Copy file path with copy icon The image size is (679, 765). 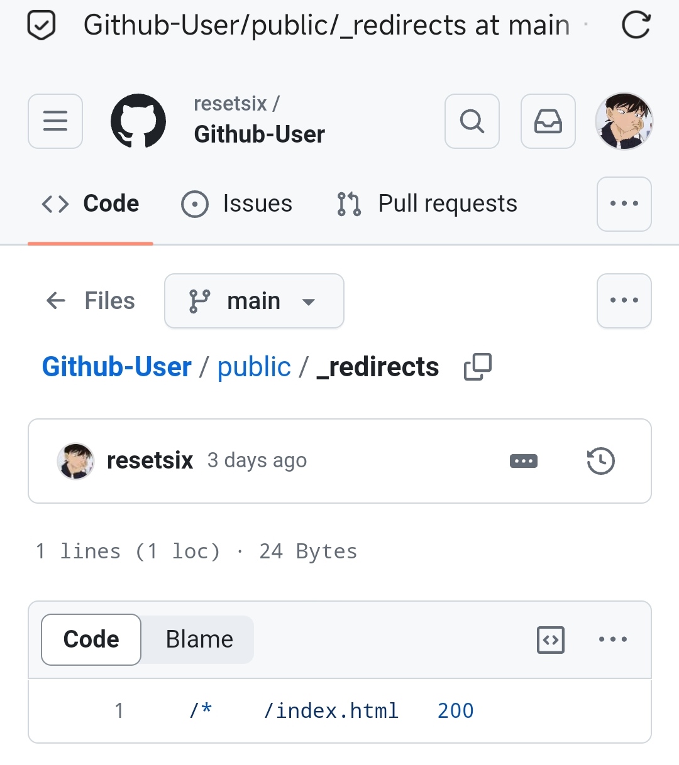coord(478,367)
